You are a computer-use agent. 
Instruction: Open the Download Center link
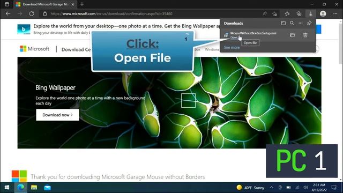76,49
